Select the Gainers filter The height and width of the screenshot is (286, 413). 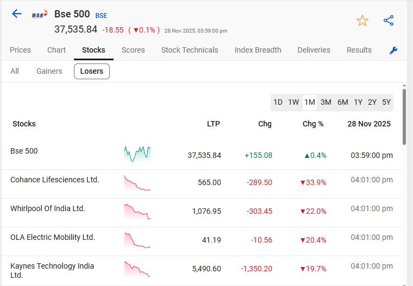tap(49, 71)
